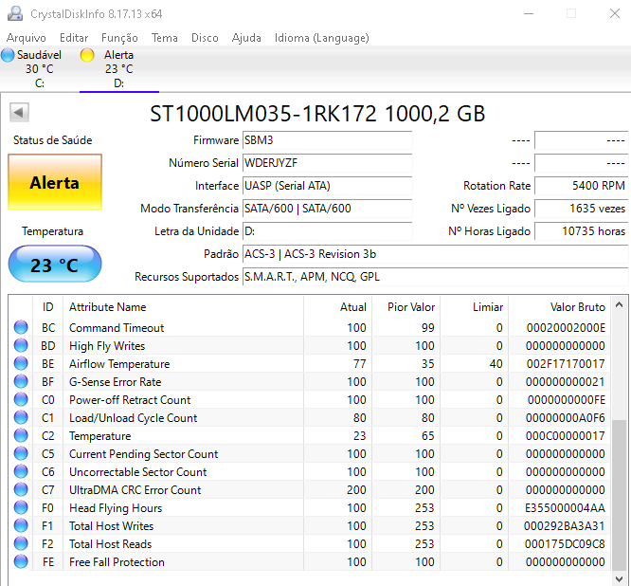
Task: Select the Load/Unload Cycle Count attribute name
Action: tap(133, 418)
